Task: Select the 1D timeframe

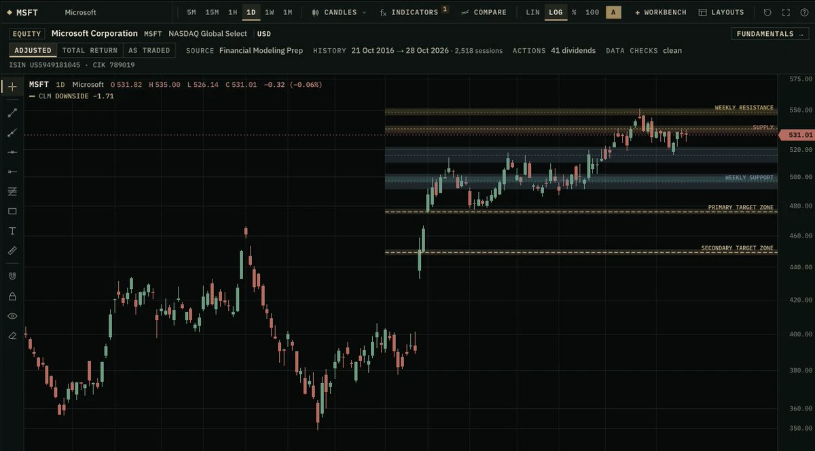Action: [251, 12]
